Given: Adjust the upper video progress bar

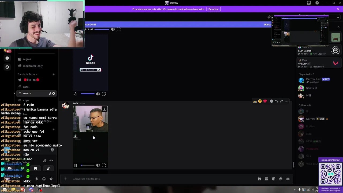Looking at the screenshot, I should (x=102, y=29).
